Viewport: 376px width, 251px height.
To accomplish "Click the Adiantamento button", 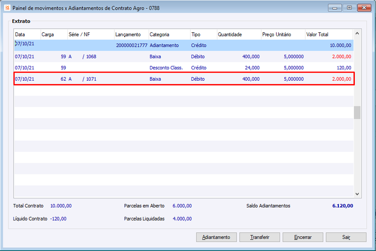I will [216, 237].
